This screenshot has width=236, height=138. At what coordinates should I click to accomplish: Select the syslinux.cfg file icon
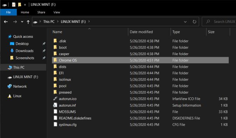click(x=55, y=124)
